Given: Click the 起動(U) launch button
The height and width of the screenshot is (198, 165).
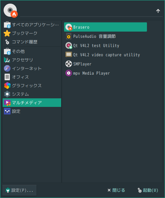Looking at the screenshot, I should [x=148, y=190].
